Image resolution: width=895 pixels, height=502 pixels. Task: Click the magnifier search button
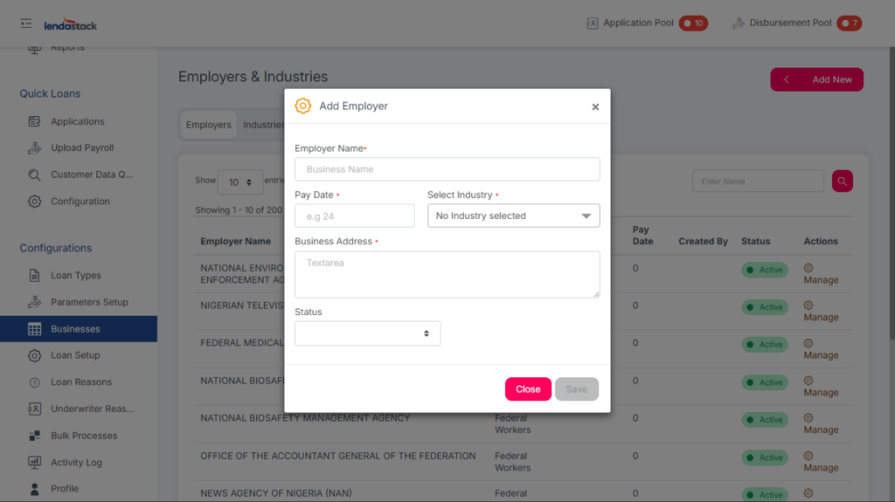click(x=842, y=181)
